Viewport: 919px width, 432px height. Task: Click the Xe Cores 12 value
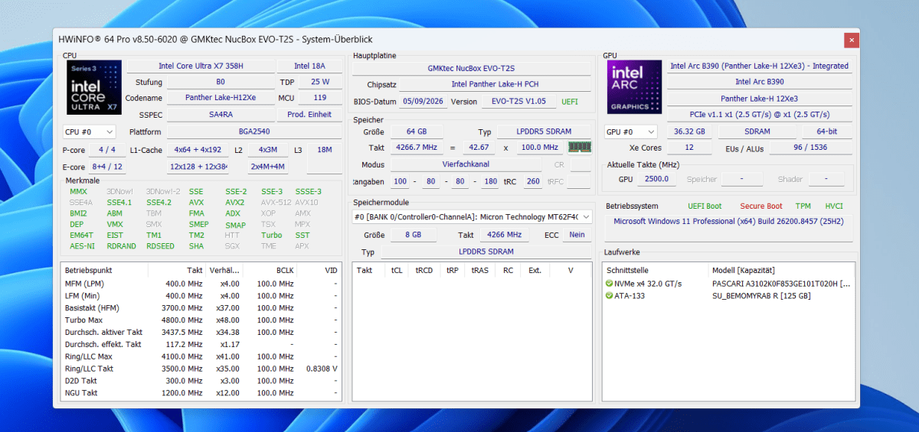[689, 148]
